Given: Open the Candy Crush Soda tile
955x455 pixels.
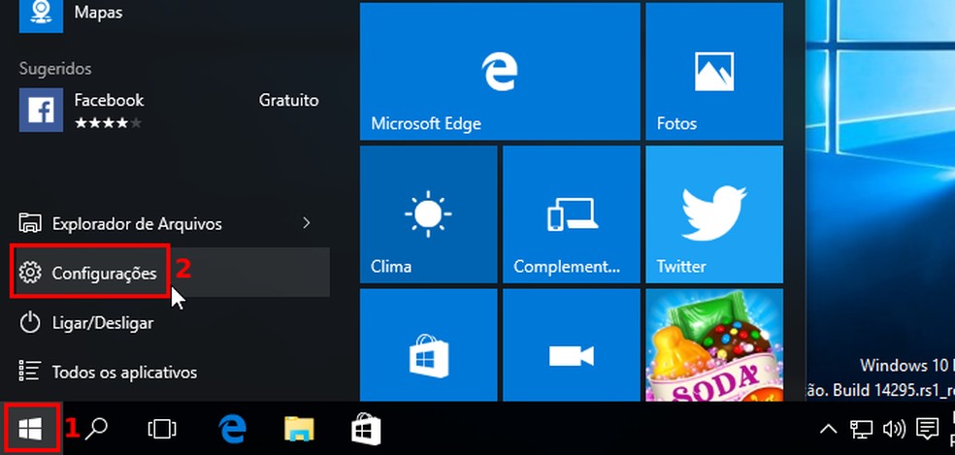Looking at the screenshot, I should tap(714, 344).
